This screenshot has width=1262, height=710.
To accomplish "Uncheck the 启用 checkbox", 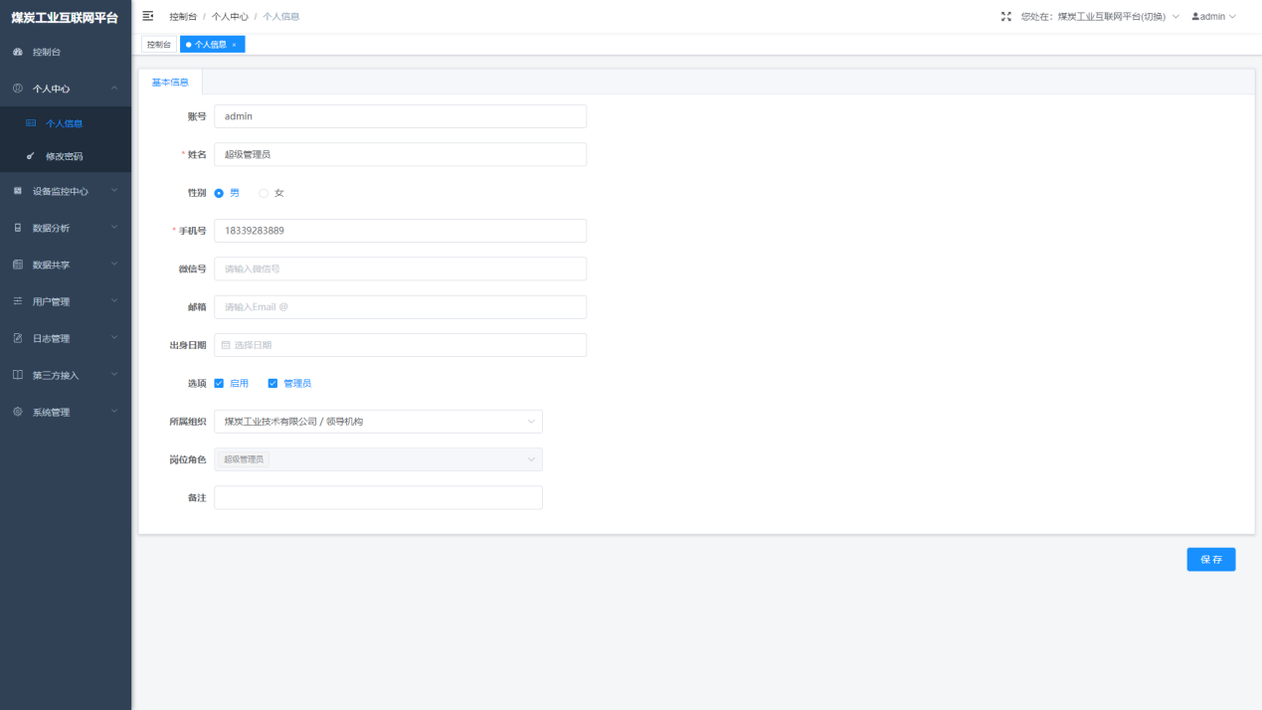I will 219,383.
